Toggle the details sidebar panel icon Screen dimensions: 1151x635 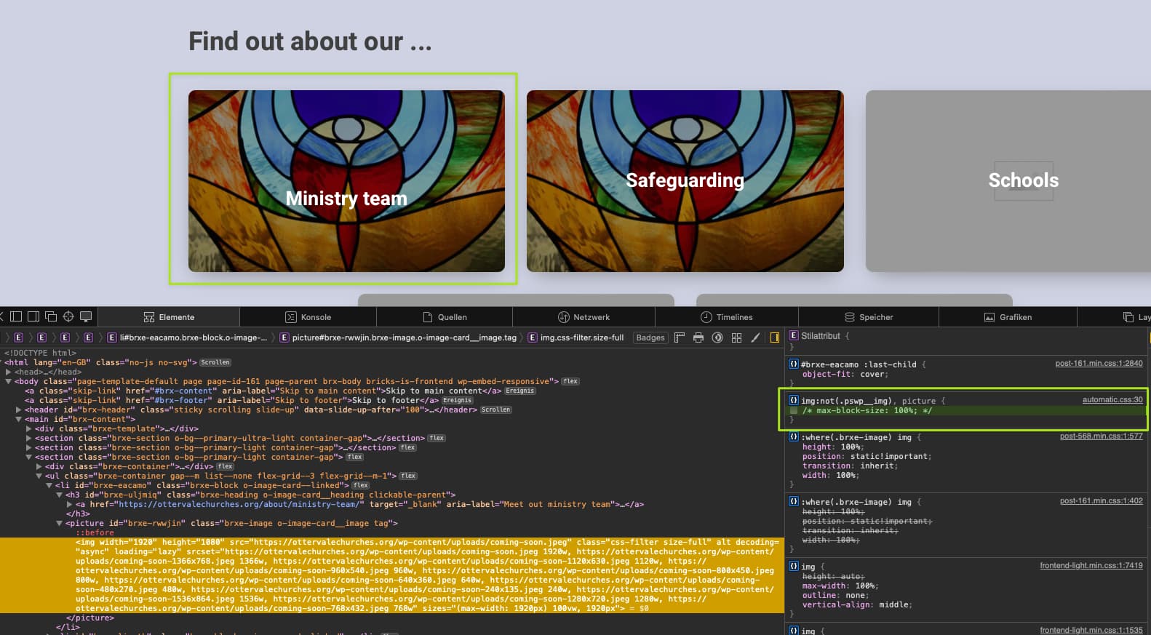coord(775,338)
